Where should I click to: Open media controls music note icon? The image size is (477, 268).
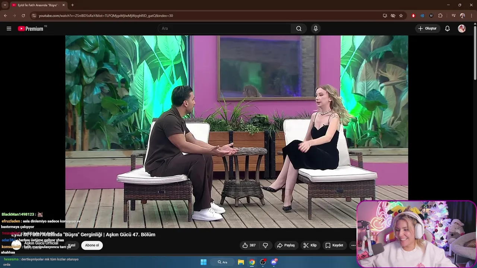[454, 16]
